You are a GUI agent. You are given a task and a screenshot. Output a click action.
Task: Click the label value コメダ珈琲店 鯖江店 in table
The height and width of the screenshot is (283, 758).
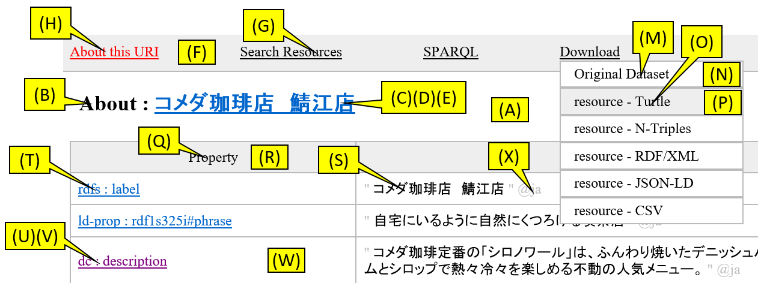438,189
